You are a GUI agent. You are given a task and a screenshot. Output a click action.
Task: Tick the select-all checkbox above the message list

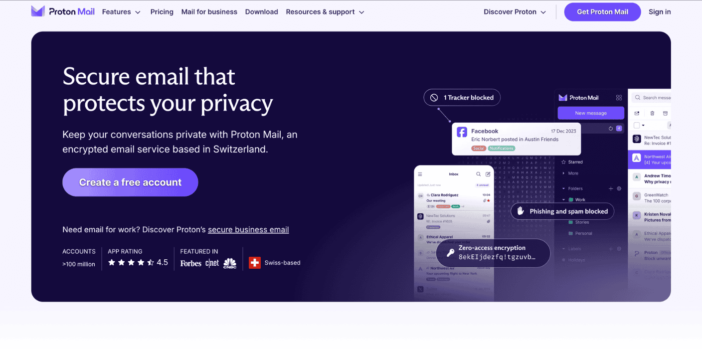click(x=637, y=126)
